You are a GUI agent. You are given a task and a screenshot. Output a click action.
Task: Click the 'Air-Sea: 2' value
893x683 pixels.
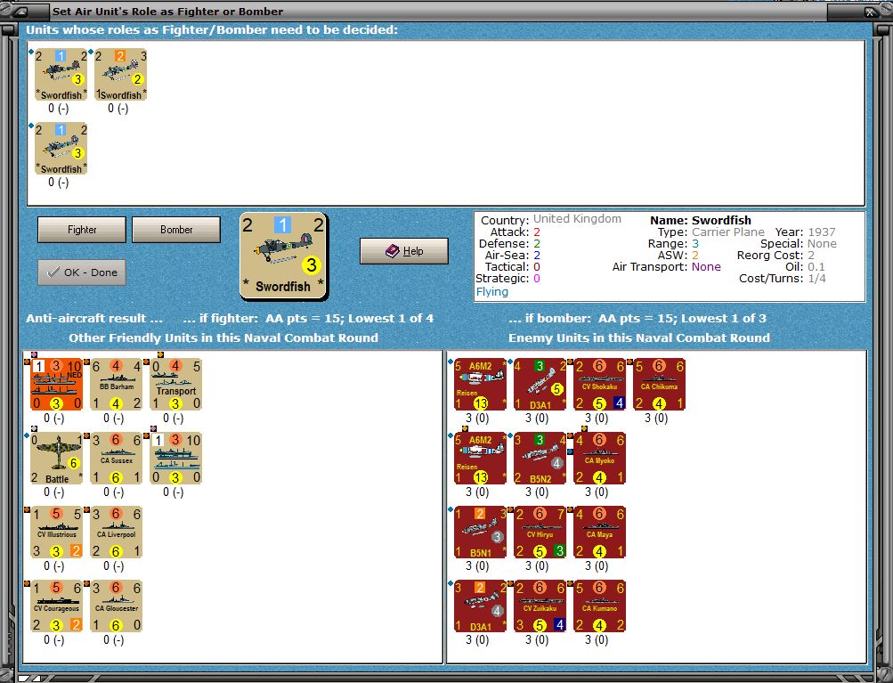(x=512, y=256)
